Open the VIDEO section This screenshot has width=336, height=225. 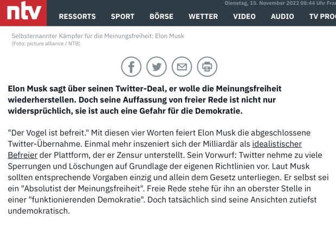(x=244, y=16)
